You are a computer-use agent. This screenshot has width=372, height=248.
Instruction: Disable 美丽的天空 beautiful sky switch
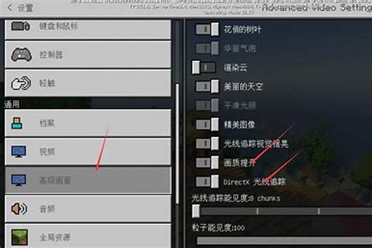tap(207, 86)
